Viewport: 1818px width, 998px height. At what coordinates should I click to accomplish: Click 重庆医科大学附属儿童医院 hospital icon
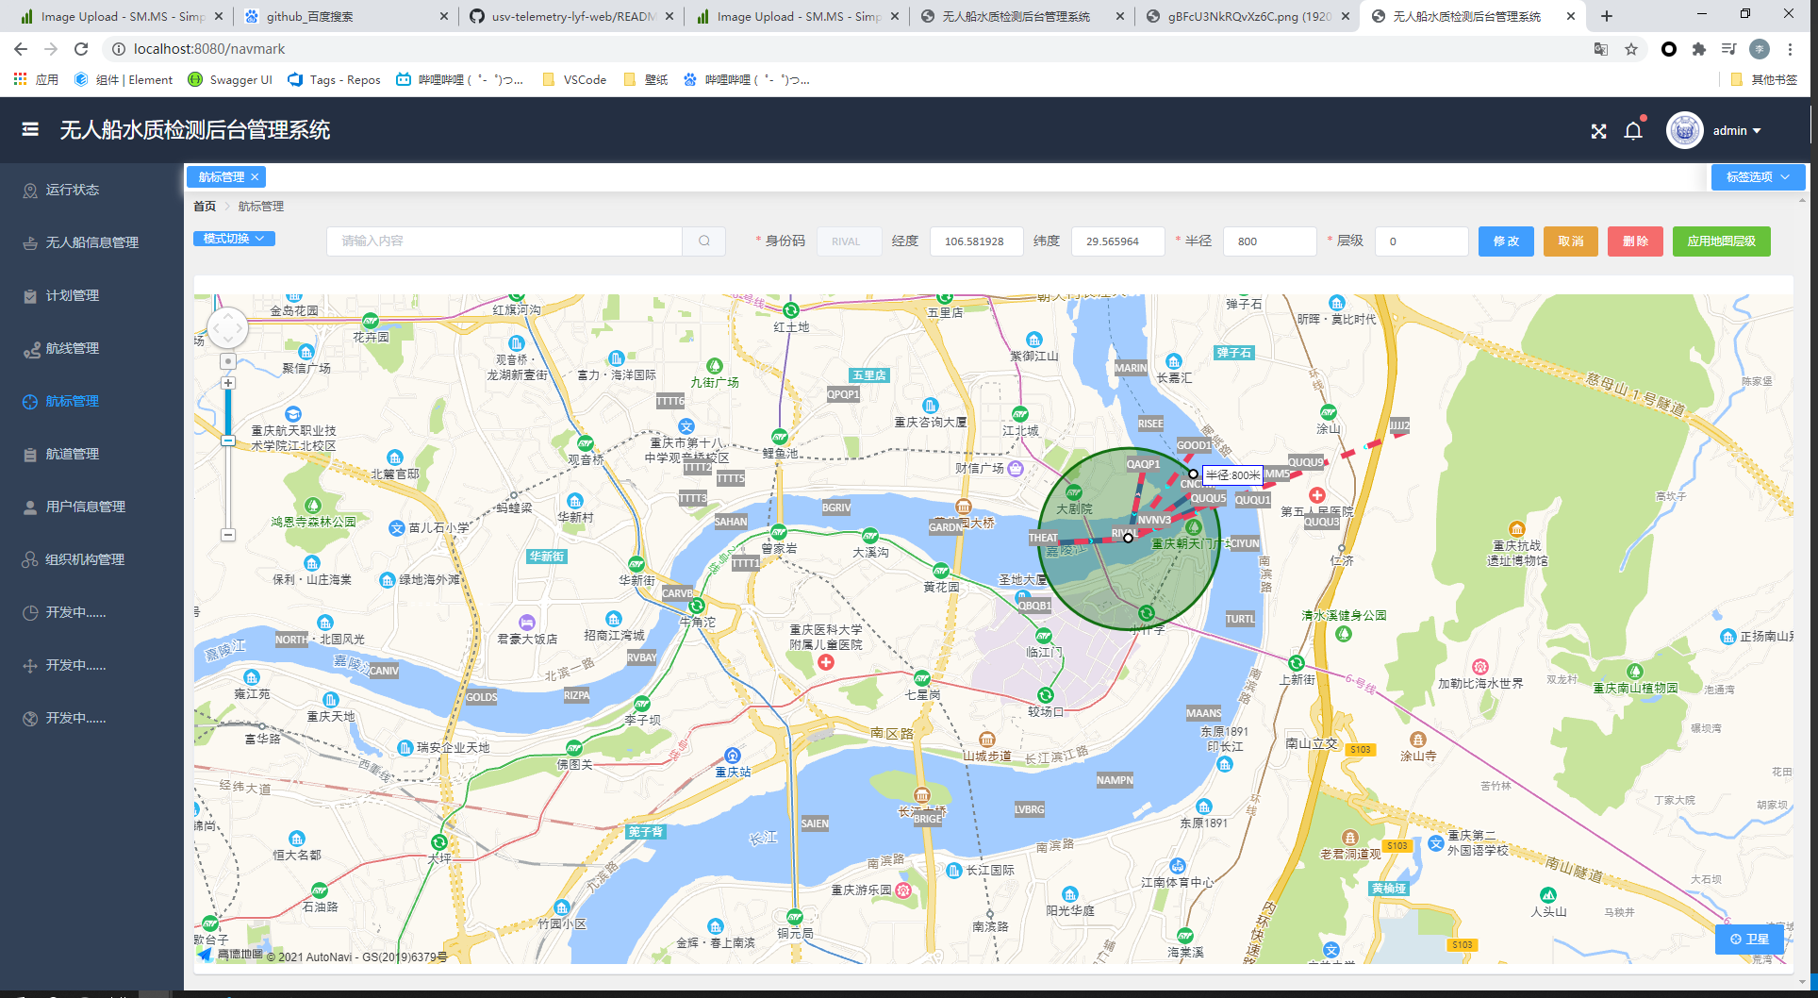pyautogui.click(x=826, y=662)
